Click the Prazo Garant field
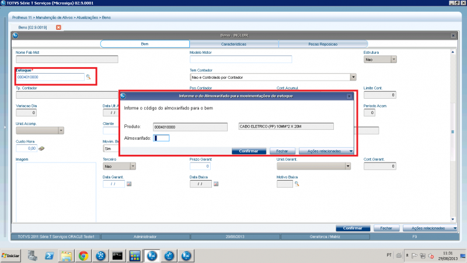467x263 pixels. [x=200, y=166]
